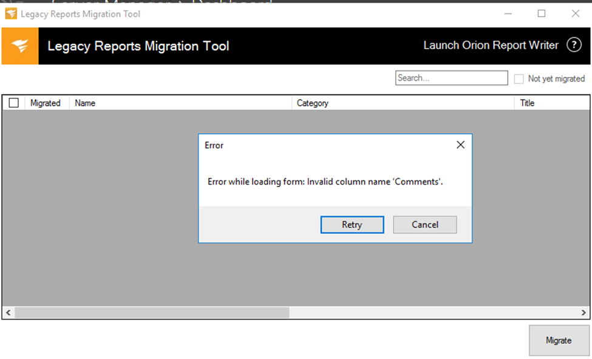Minimize the Legacy Reports Migration Tool window

(x=508, y=13)
